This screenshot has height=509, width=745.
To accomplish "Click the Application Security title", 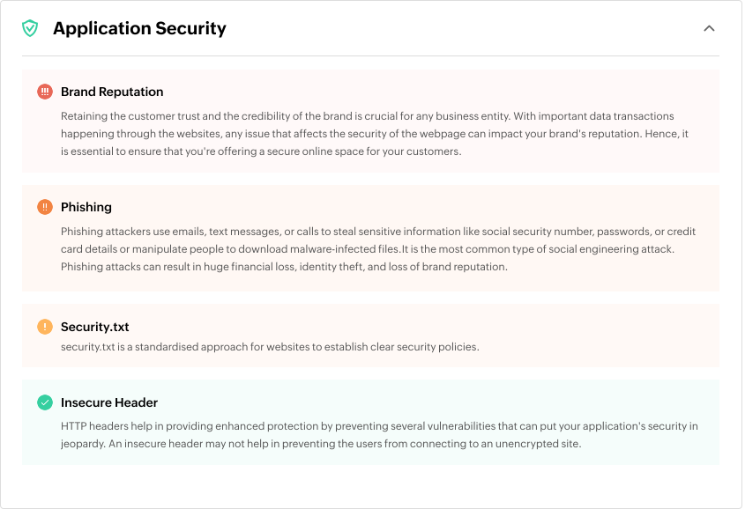I will [x=139, y=27].
